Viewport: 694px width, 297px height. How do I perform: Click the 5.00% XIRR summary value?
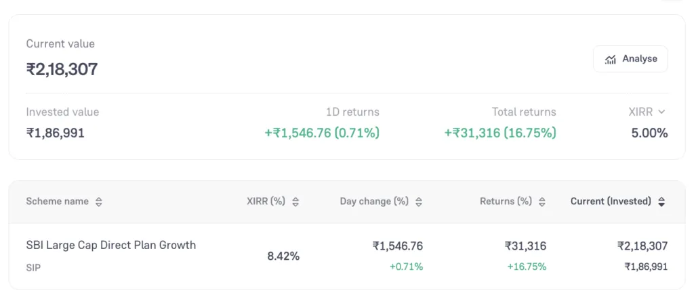click(649, 133)
